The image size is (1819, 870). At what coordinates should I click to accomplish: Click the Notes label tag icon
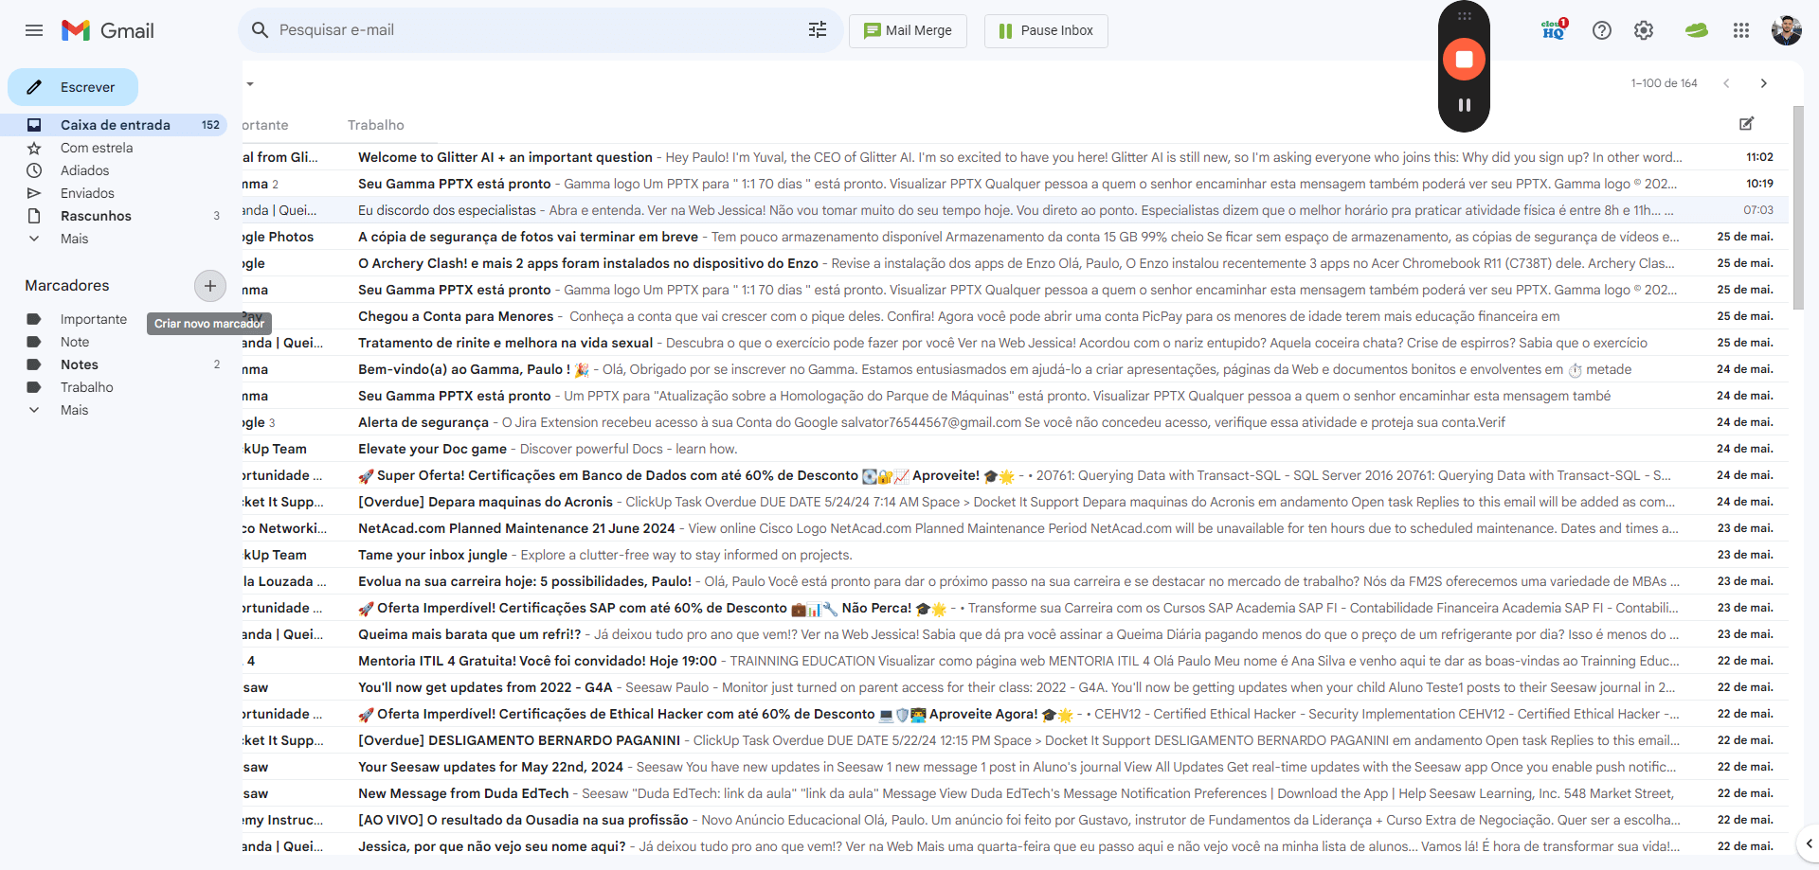(34, 364)
